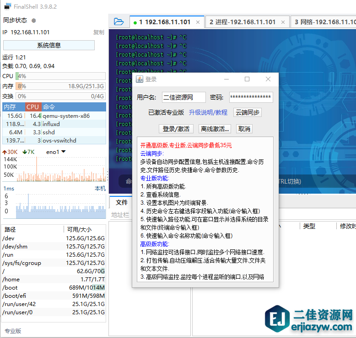The image size is (356, 338).
Task: Click the 系统信息 button
Action: pyautogui.click(x=49, y=45)
